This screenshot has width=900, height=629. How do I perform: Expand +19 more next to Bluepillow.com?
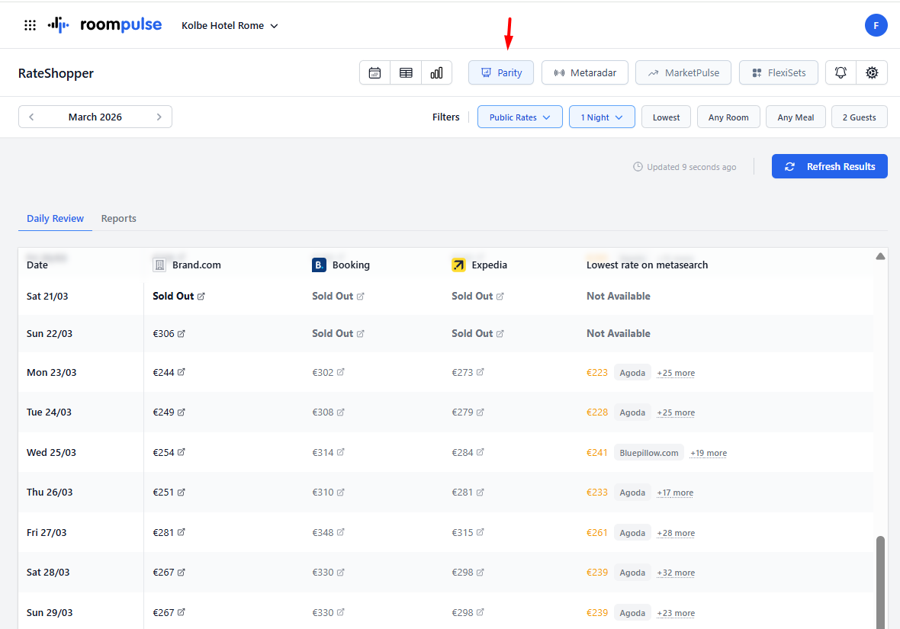pyautogui.click(x=709, y=453)
